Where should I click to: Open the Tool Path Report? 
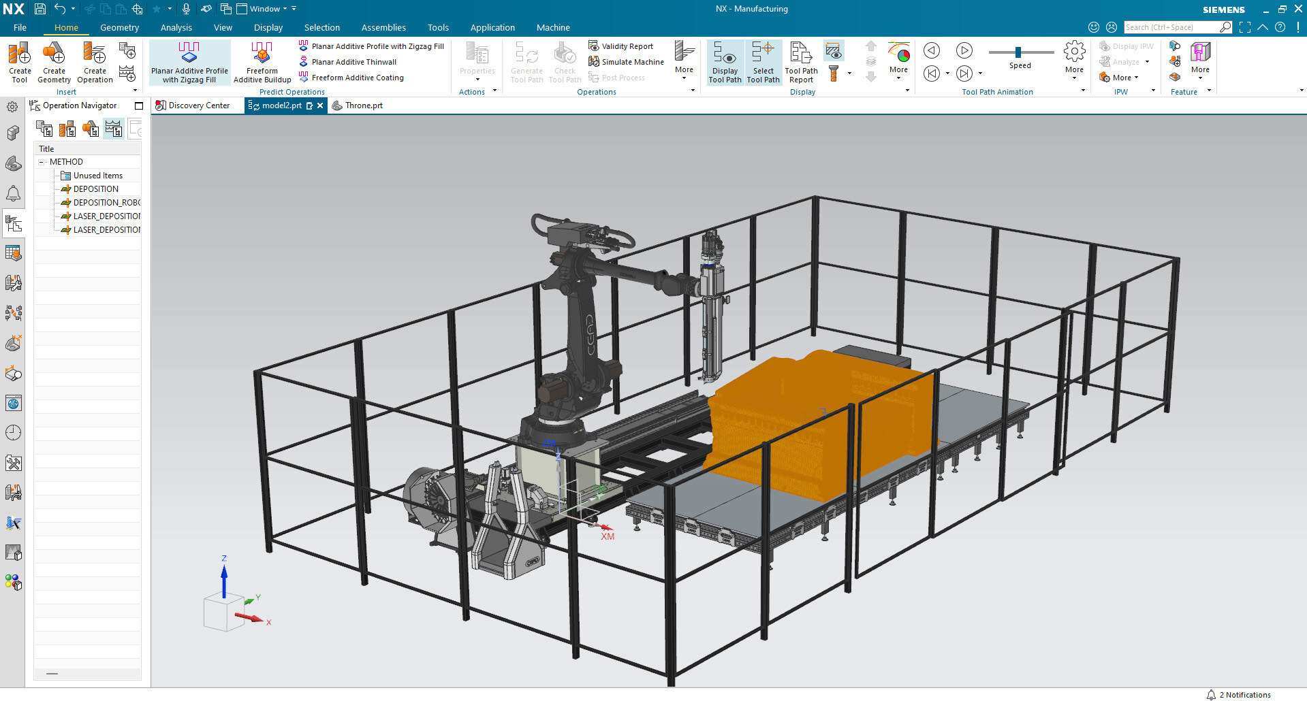click(x=801, y=62)
